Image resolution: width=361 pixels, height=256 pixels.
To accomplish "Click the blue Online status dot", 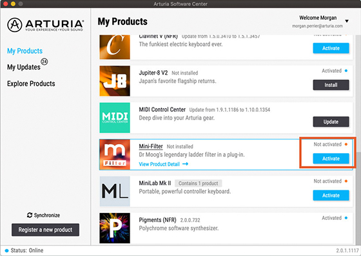I will (6, 250).
